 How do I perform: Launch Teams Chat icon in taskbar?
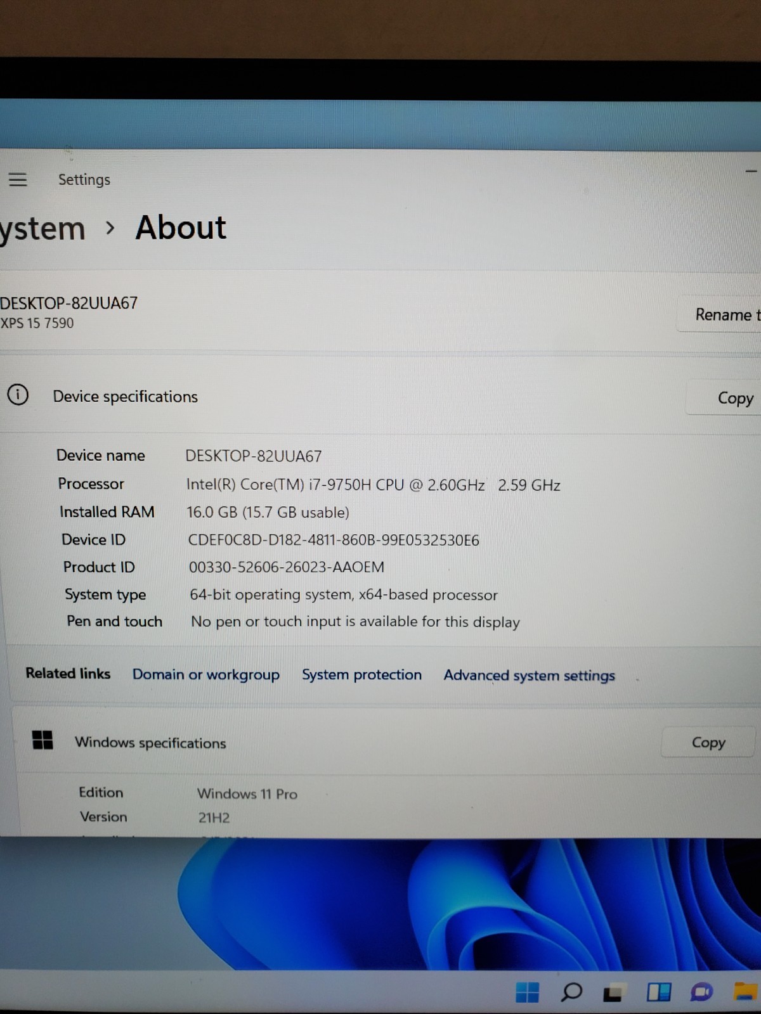(x=701, y=992)
